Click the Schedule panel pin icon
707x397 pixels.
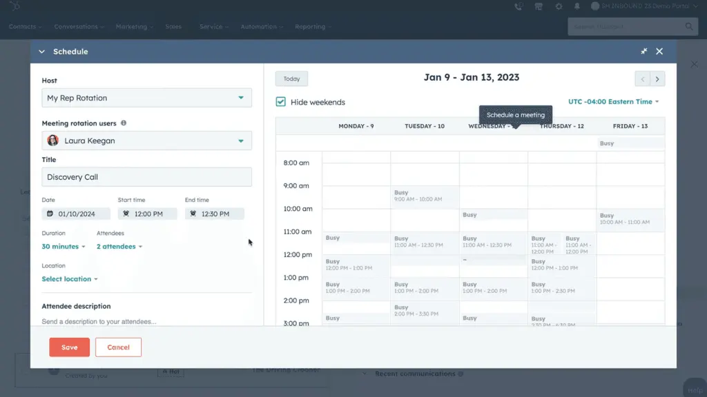[644, 51]
